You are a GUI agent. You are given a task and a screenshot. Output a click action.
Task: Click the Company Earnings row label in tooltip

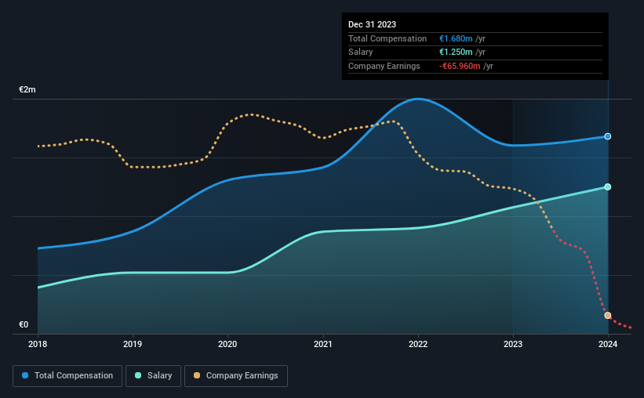[384, 66]
